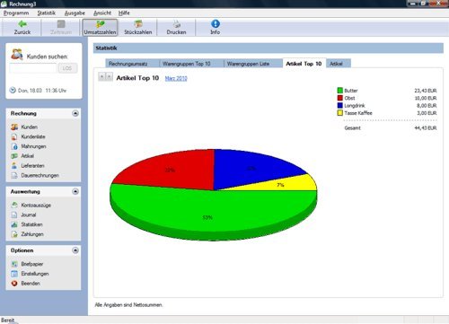Open the Info toolbar icon
Viewport: 449px width, 324px height.
pyautogui.click(x=216, y=24)
